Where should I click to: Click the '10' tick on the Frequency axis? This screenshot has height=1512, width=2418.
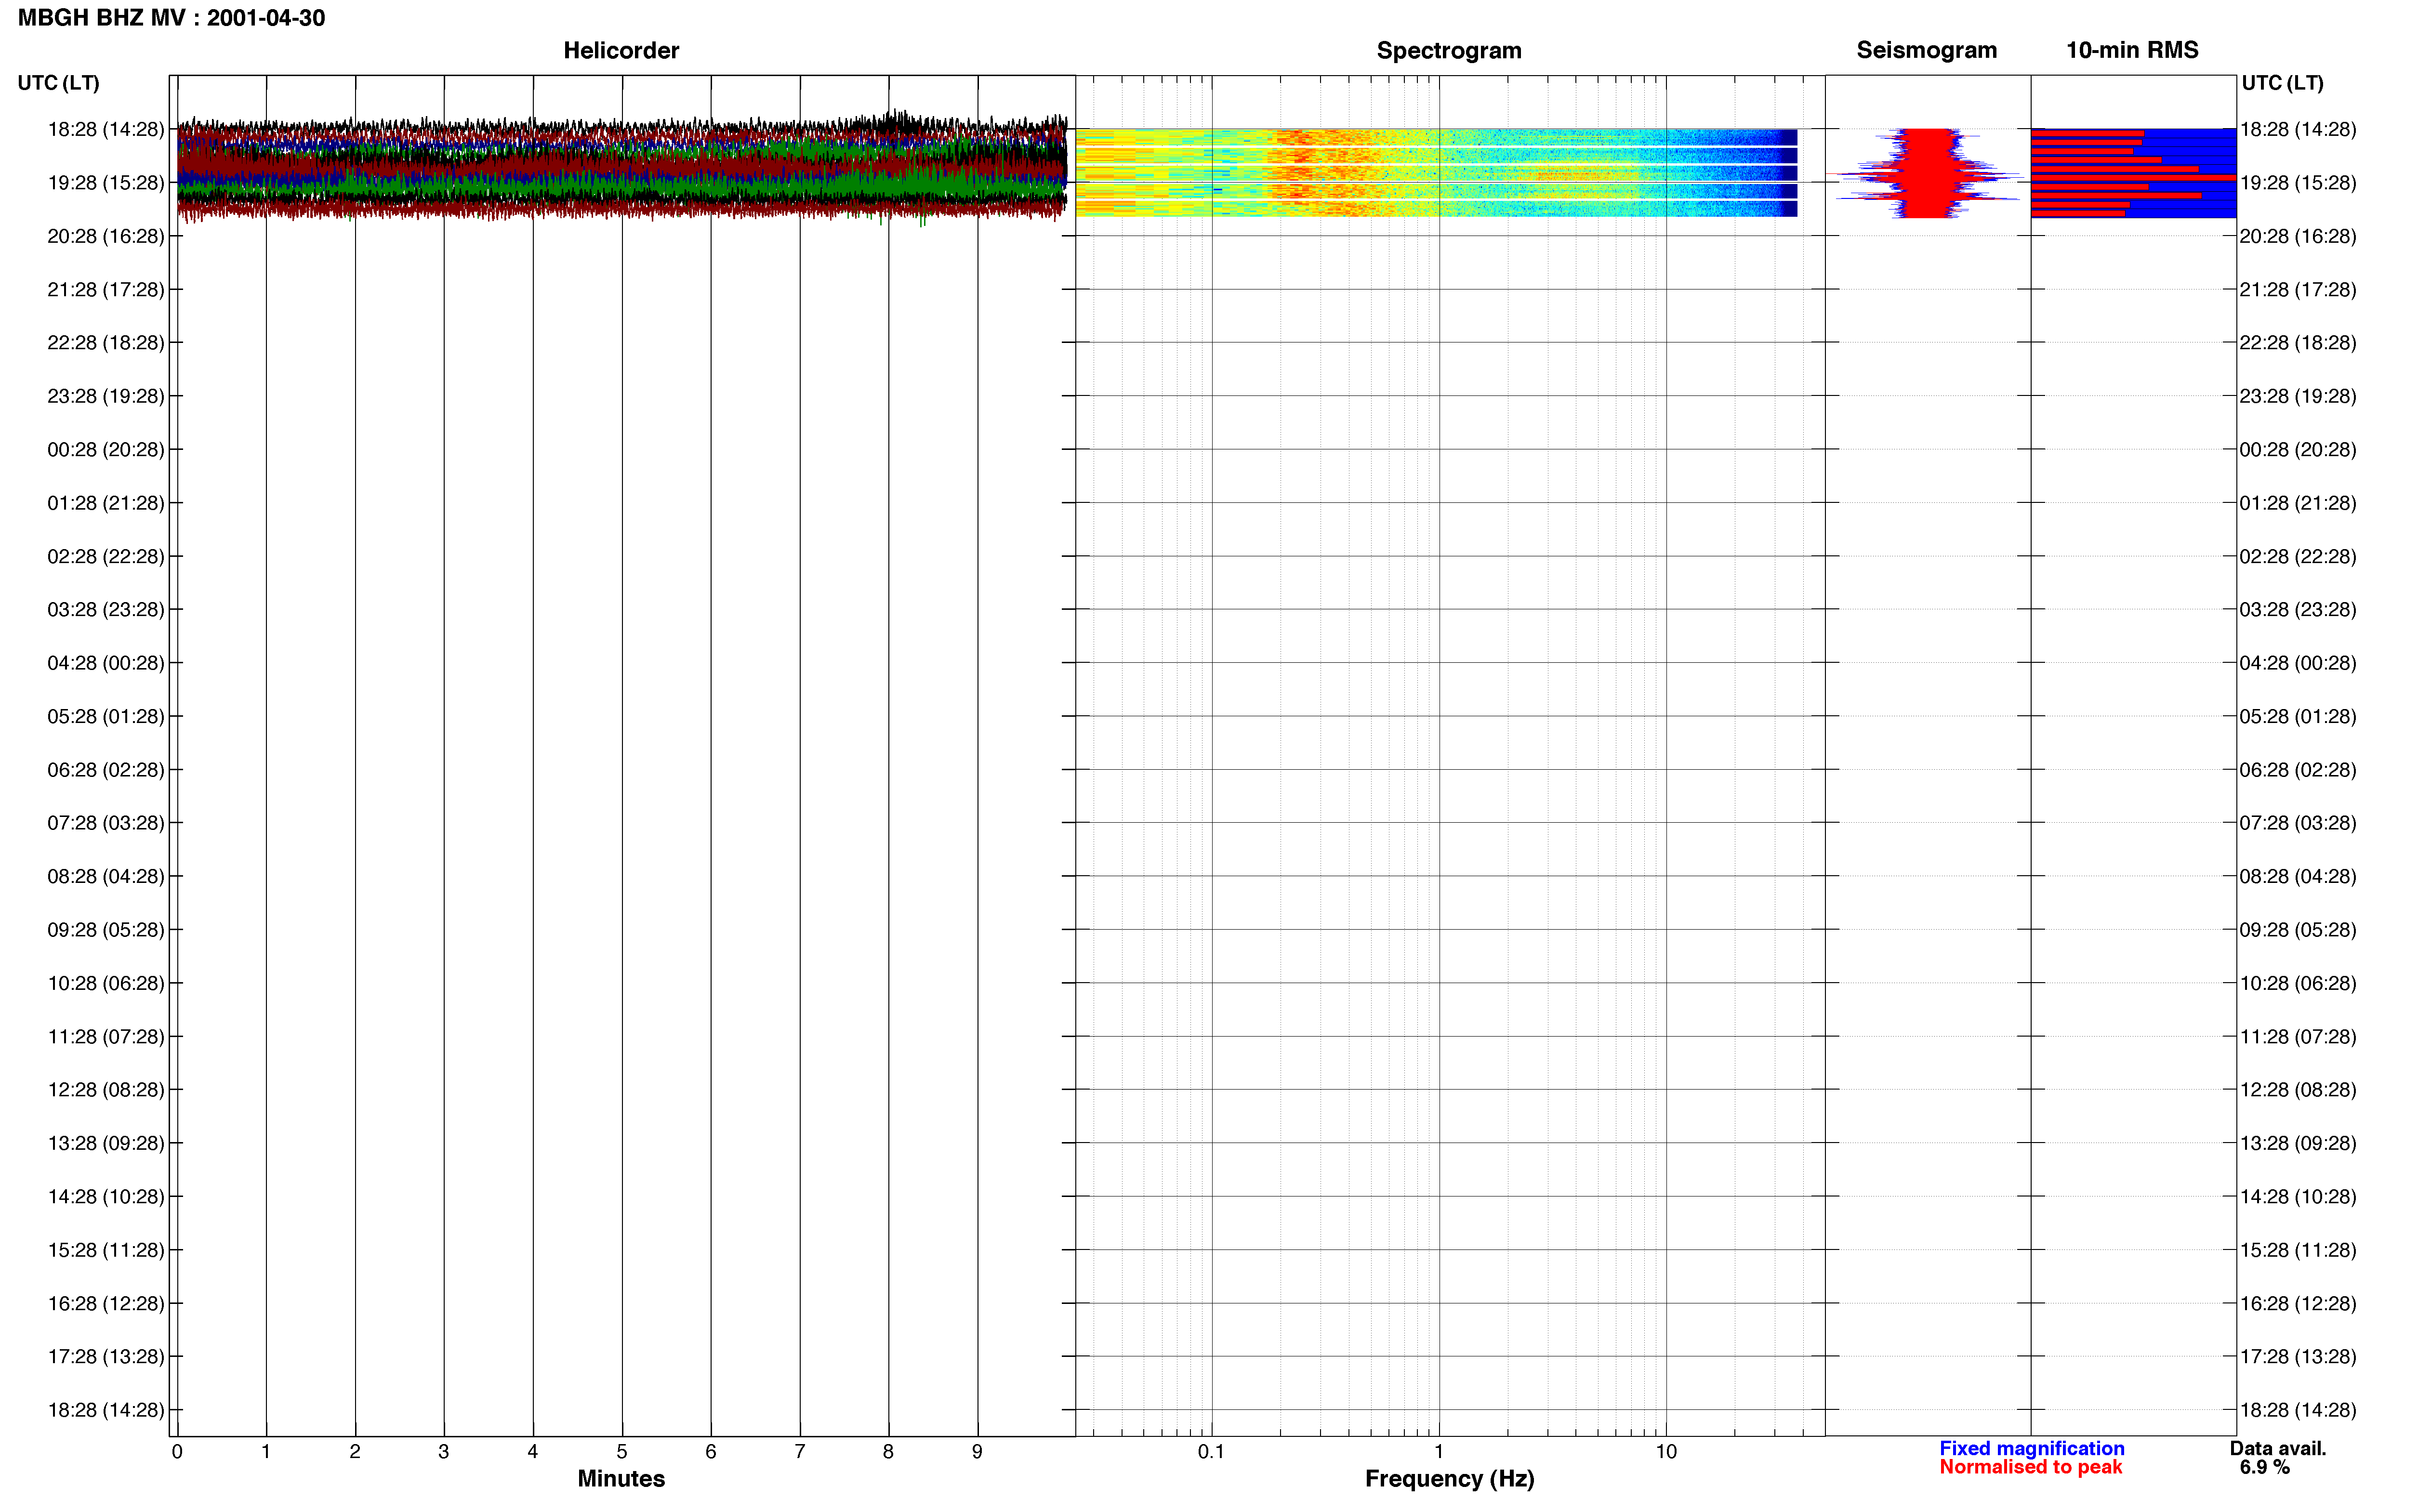[x=1666, y=1452]
